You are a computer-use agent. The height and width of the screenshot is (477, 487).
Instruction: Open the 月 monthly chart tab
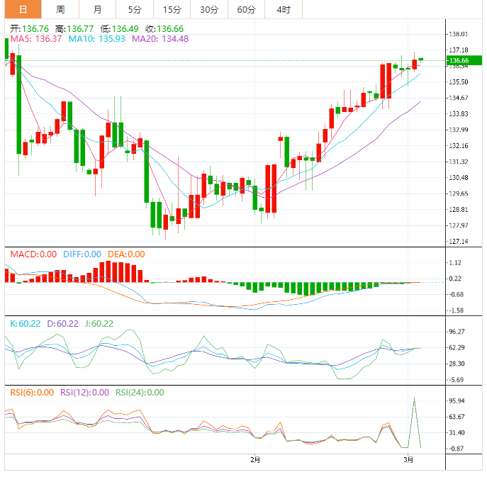(x=97, y=9)
